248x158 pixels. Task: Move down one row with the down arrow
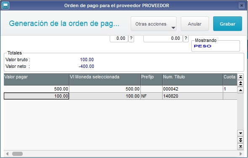tap(240, 133)
